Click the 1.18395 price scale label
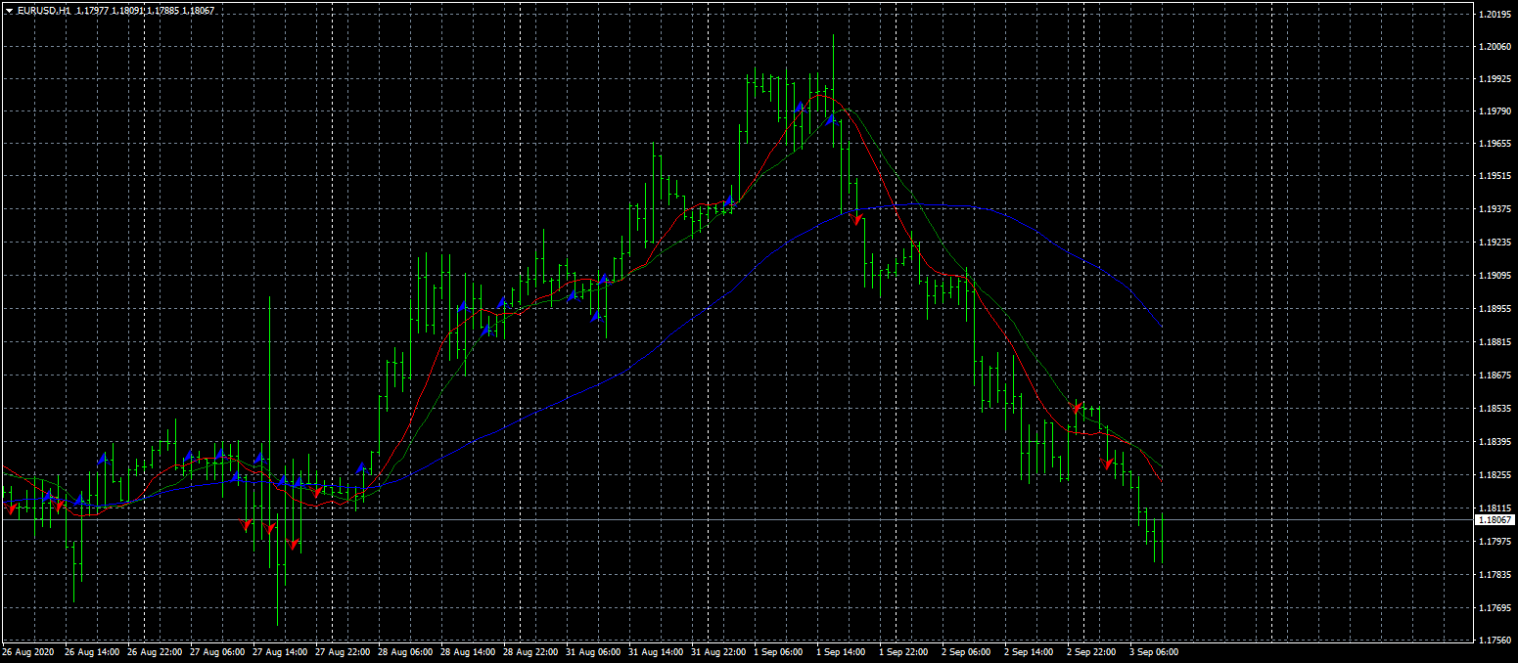 [x=1495, y=444]
